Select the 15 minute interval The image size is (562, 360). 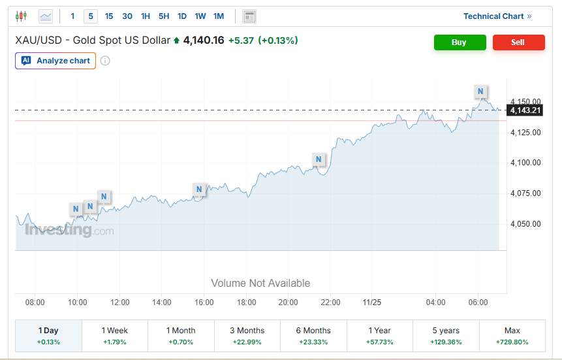(109, 16)
